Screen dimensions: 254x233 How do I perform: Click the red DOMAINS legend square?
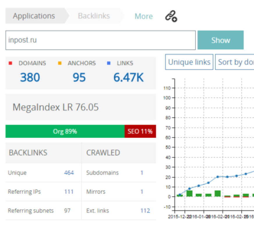click(10, 63)
